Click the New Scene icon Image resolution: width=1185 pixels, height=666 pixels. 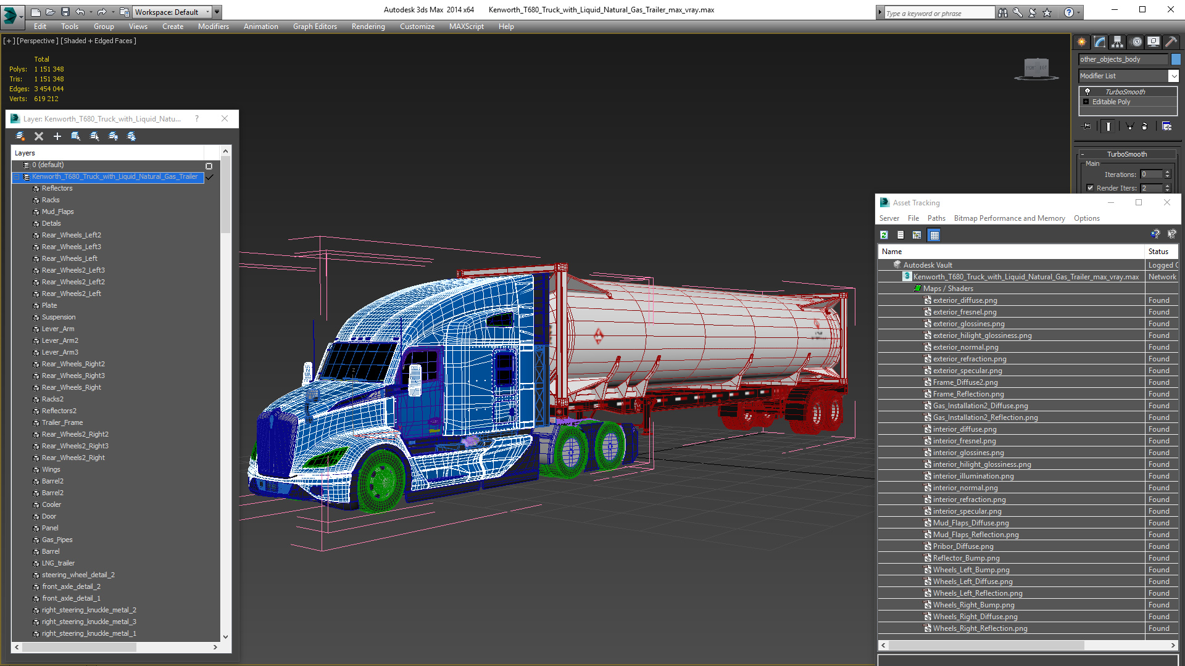pyautogui.click(x=36, y=12)
